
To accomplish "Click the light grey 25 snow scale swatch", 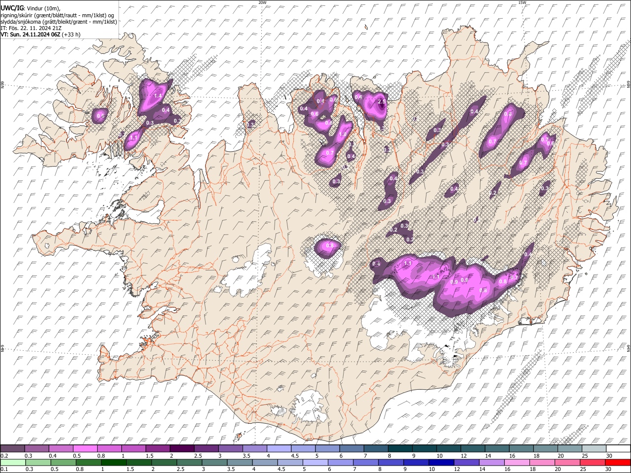I will [x=594, y=448].
